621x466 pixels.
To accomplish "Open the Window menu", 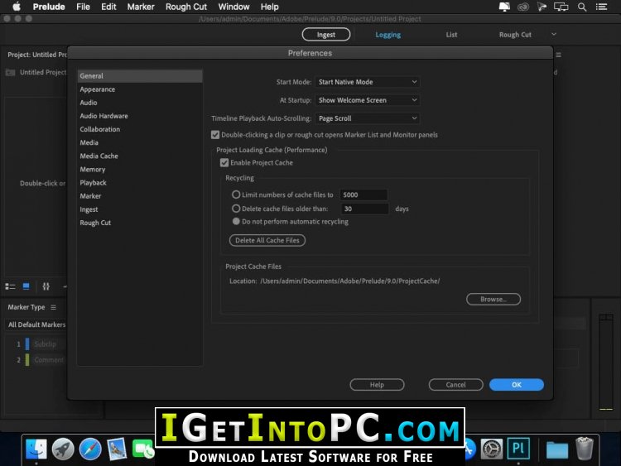I will click(x=233, y=7).
